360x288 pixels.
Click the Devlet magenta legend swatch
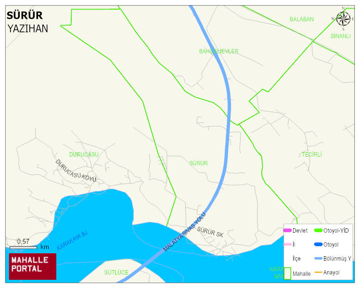pyautogui.click(x=287, y=230)
